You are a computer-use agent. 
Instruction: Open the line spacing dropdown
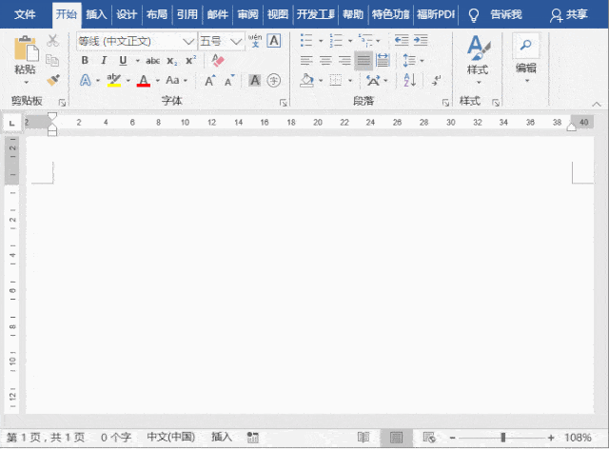coord(422,61)
